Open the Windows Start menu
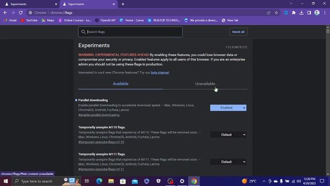Screen dimensions: 330x186 pyautogui.click(x=6, y=181)
